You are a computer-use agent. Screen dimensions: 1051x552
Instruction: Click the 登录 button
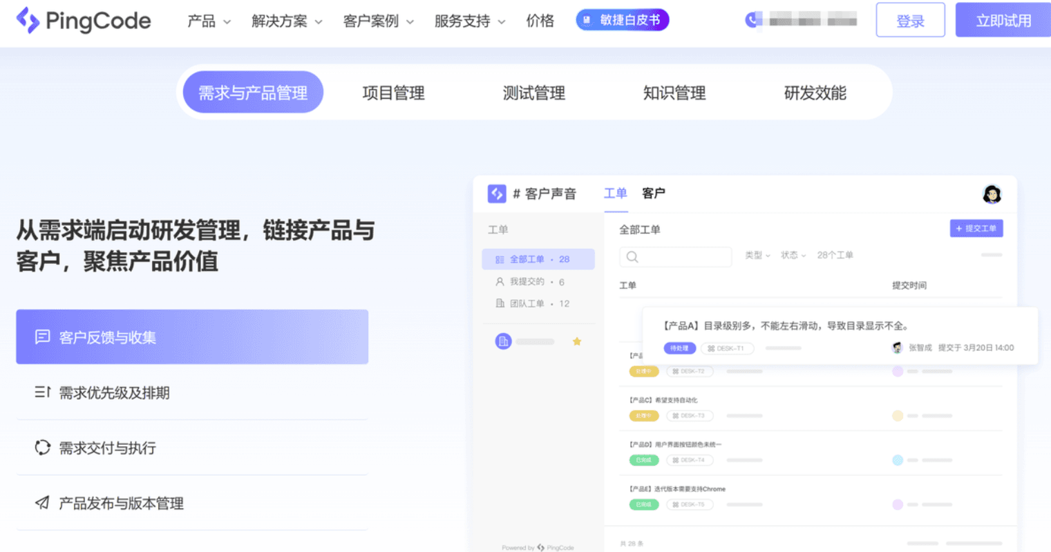pyautogui.click(x=911, y=20)
